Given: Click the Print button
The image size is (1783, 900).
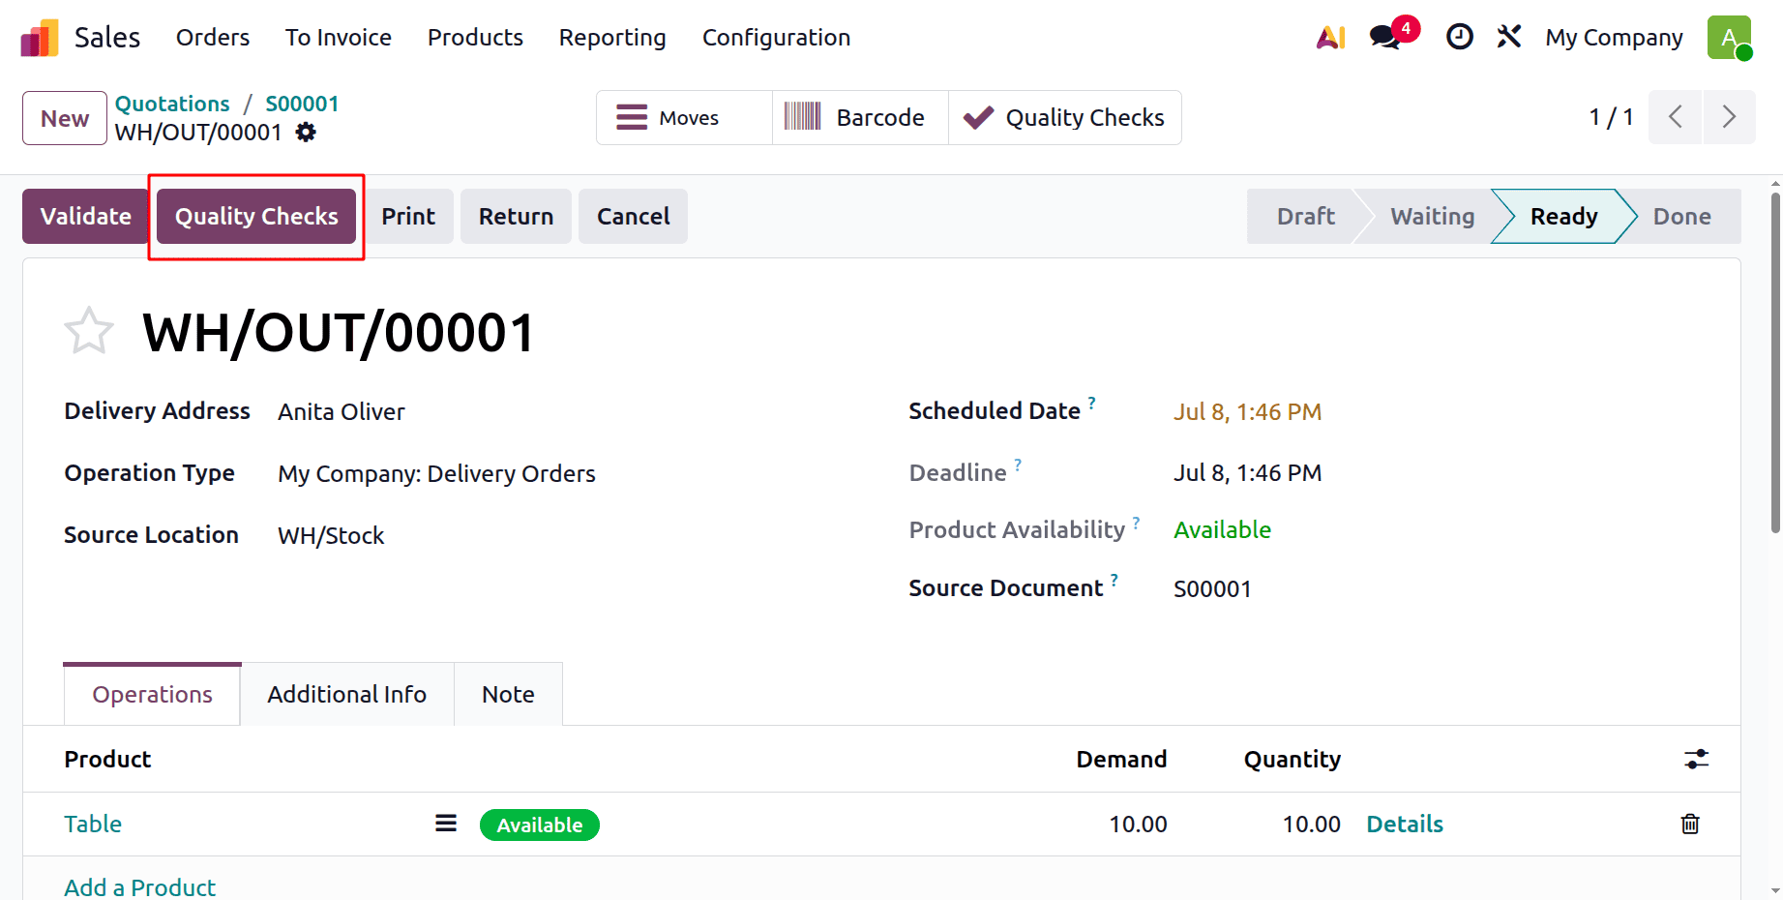Looking at the screenshot, I should coord(408,216).
